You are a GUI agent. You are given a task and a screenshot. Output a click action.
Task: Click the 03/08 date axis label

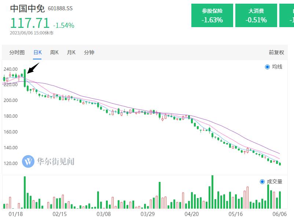[104, 214]
